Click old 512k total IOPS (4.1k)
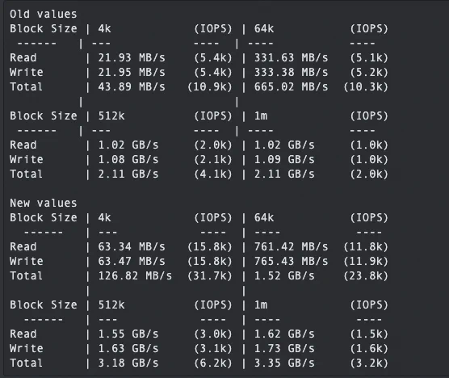Viewport: 449px width, 378px height. coord(213,174)
